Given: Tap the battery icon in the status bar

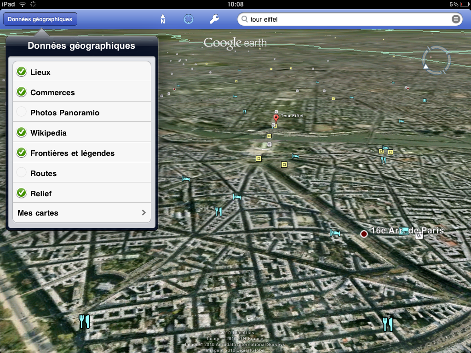Looking at the screenshot, I should [x=464, y=4].
